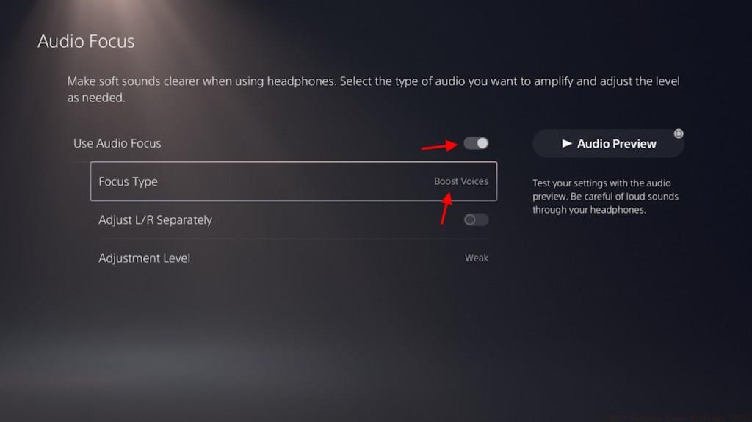Start the Audio Preview

(x=608, y=143)
